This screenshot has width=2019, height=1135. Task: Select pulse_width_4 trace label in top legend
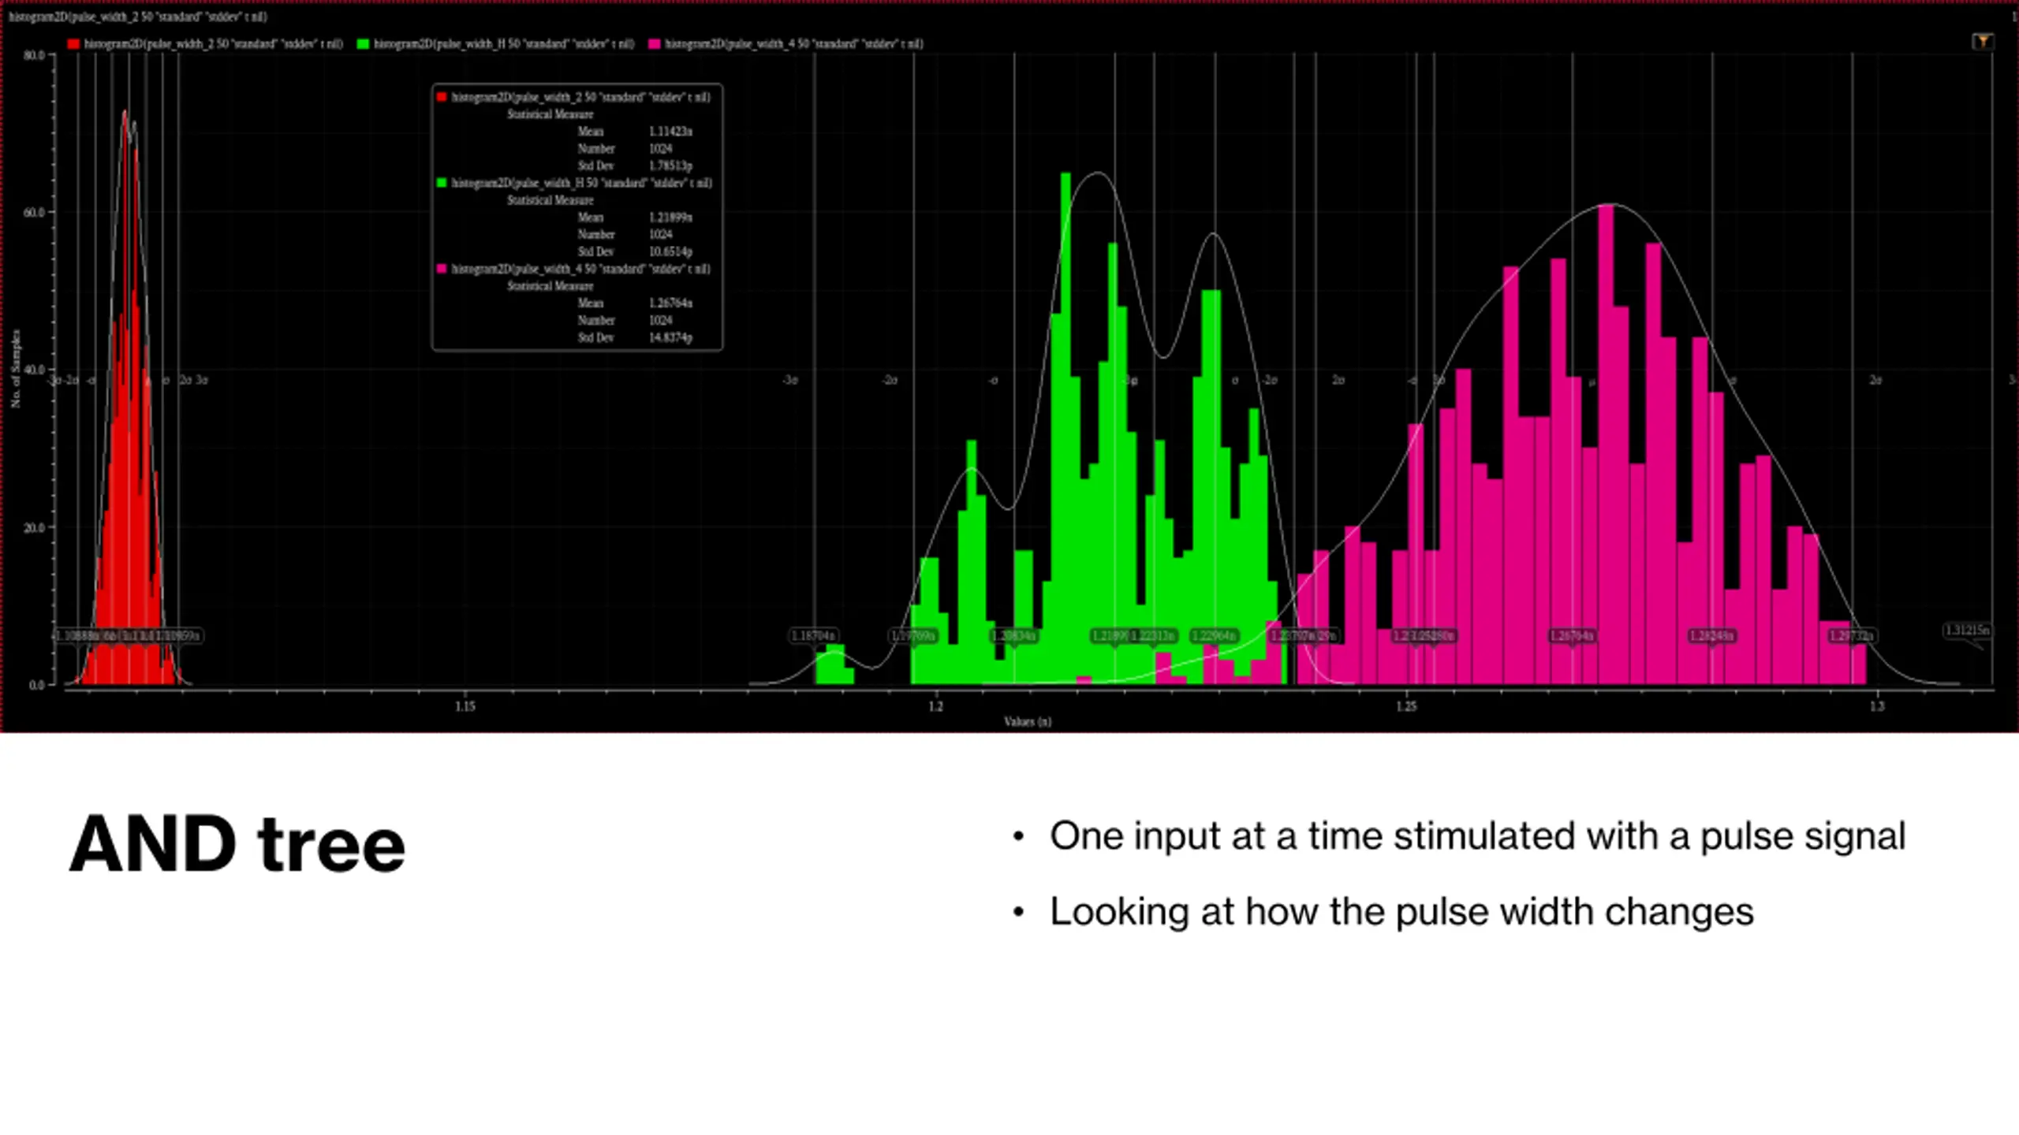pyautogui.click(x=794, y=44)
